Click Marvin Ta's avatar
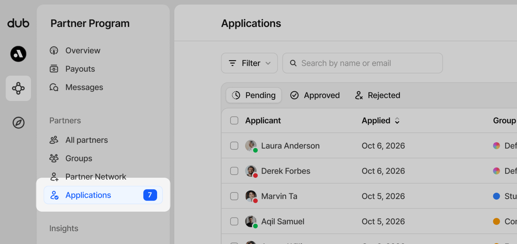This screenshot has width=517, height=244. pyautogui.click(x=251, y=196)
